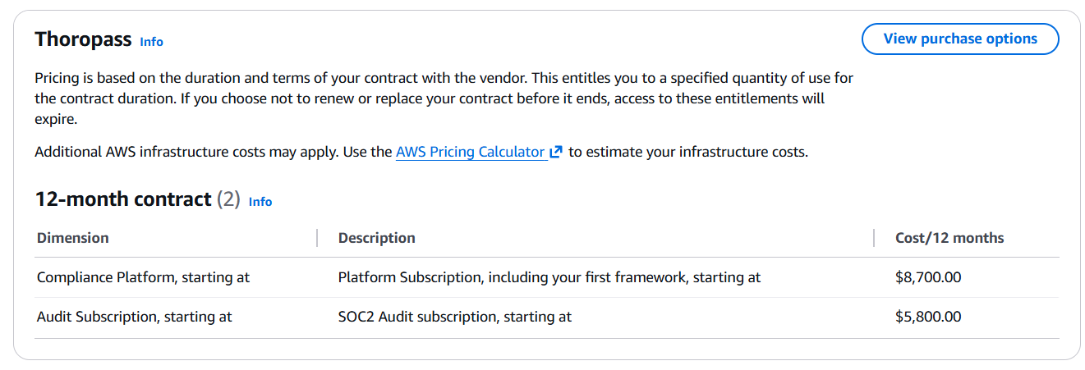Click the $8,700.00 cost value

tap(928, 277)
